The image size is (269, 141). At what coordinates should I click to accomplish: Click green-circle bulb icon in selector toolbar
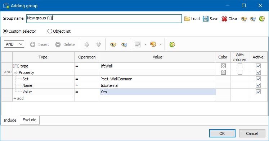(x=172, y=44)
